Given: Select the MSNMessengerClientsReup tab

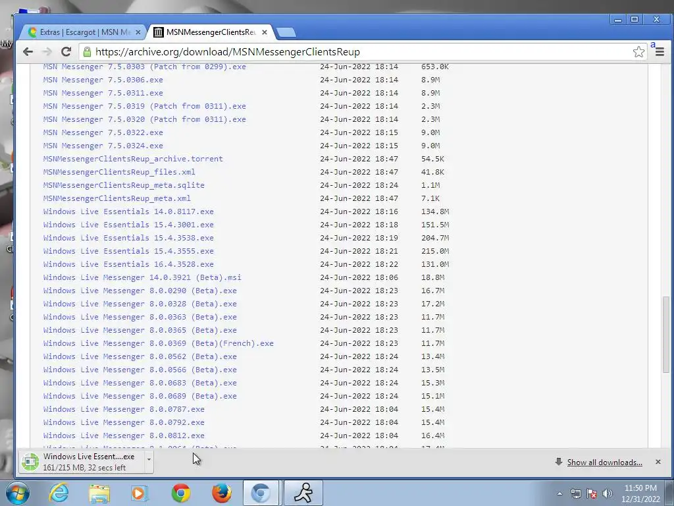Looking at the screenshot, I should (x=211, y=32).
